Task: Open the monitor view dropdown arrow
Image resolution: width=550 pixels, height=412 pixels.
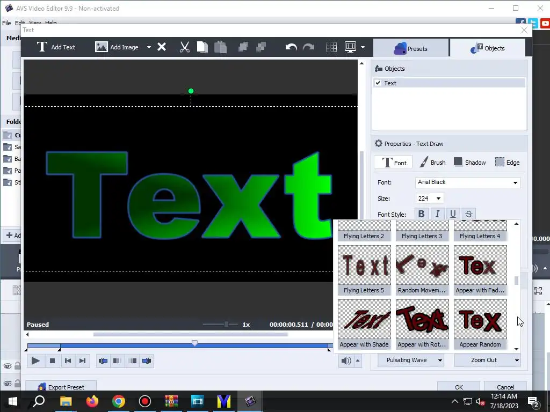Action: pos(363,47)
